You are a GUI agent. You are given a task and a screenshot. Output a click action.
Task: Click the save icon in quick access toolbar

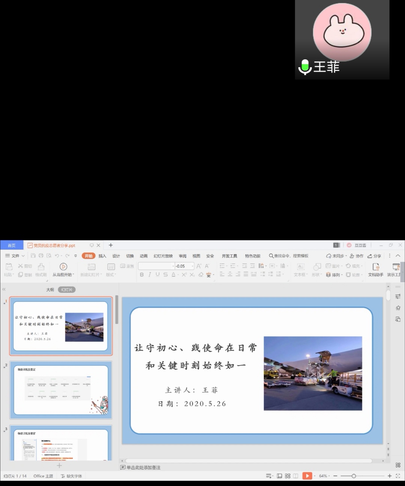[33, 256]
